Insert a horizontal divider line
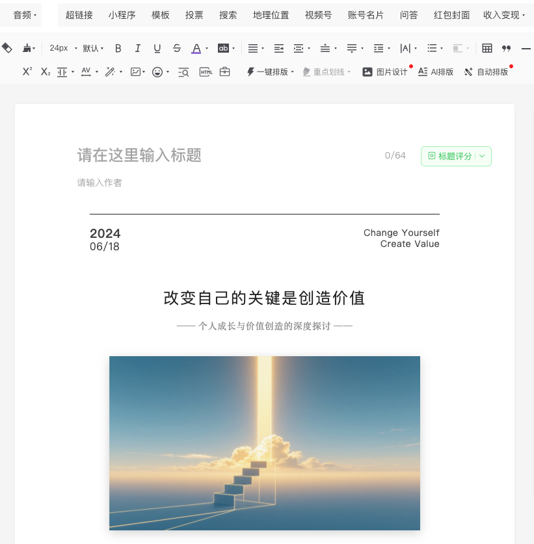 click(526, 49)
